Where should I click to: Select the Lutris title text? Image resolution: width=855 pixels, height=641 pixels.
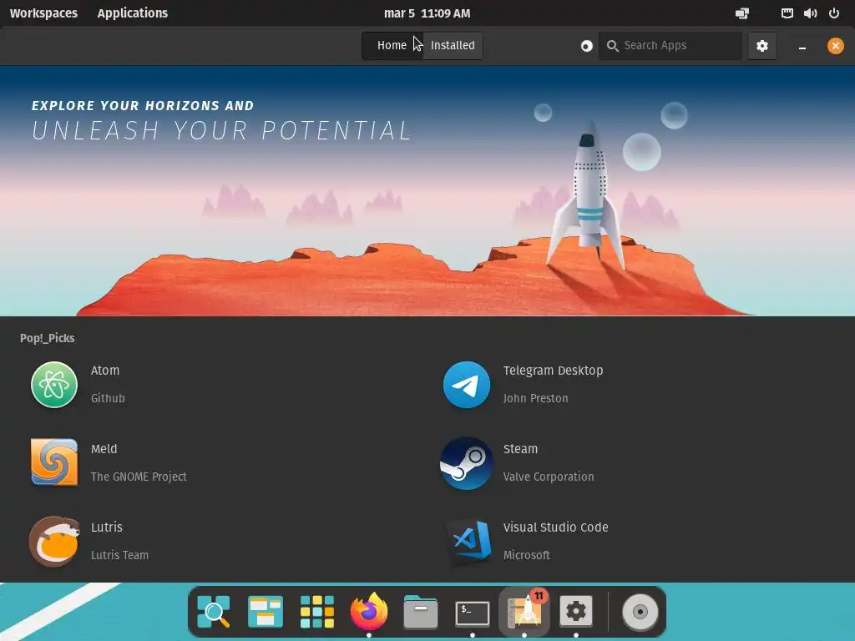(106, 527)
